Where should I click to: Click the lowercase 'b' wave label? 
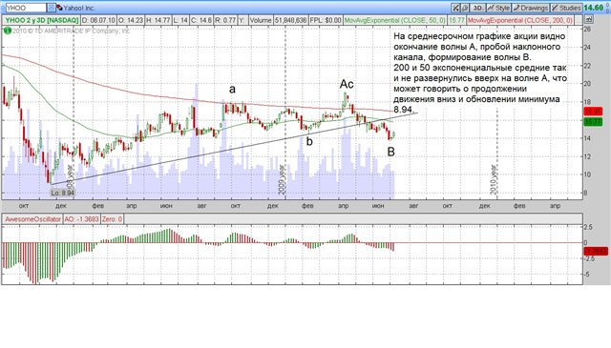pyautogui.click(x=309, y=141)
